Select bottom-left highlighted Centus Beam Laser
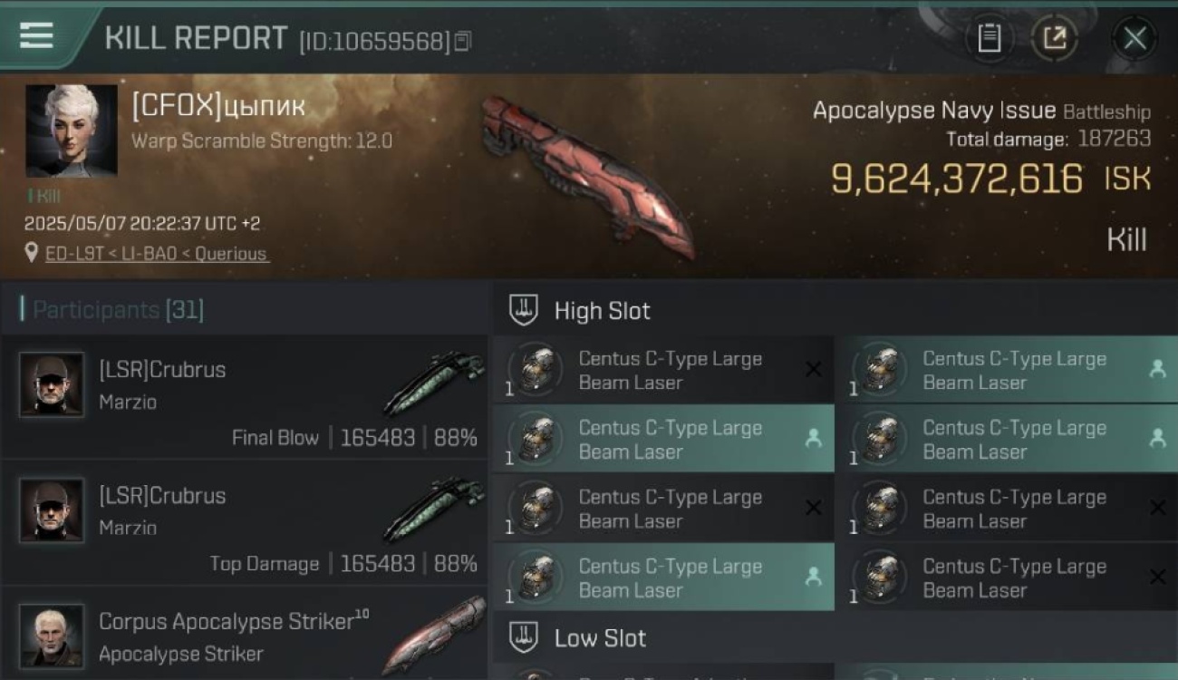 662,578
